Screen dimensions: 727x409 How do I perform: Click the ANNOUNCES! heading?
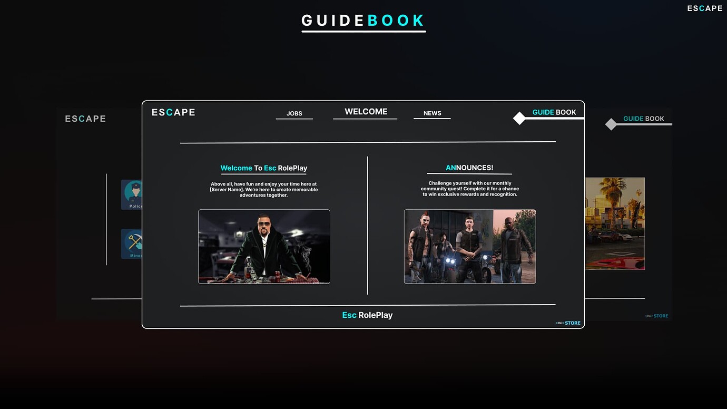pos(469,168)
